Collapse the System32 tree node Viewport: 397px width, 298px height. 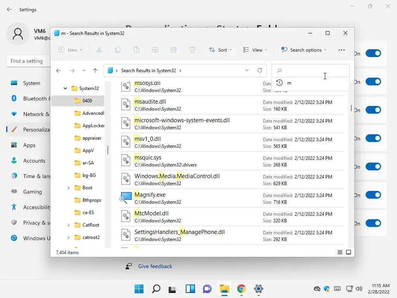[65, 88]
